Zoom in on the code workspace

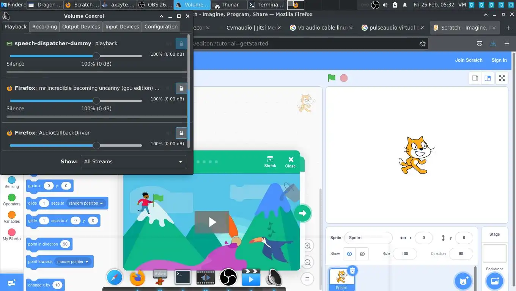[x=307, y=246]
